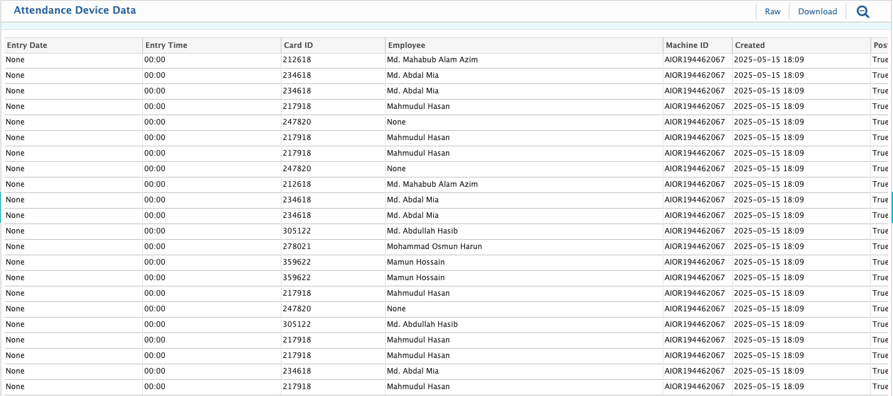Image resolution: width=893 pixels, height=396 pixels.
Task: Click the Card ID 278021 cell
Action: coord(297,247)
